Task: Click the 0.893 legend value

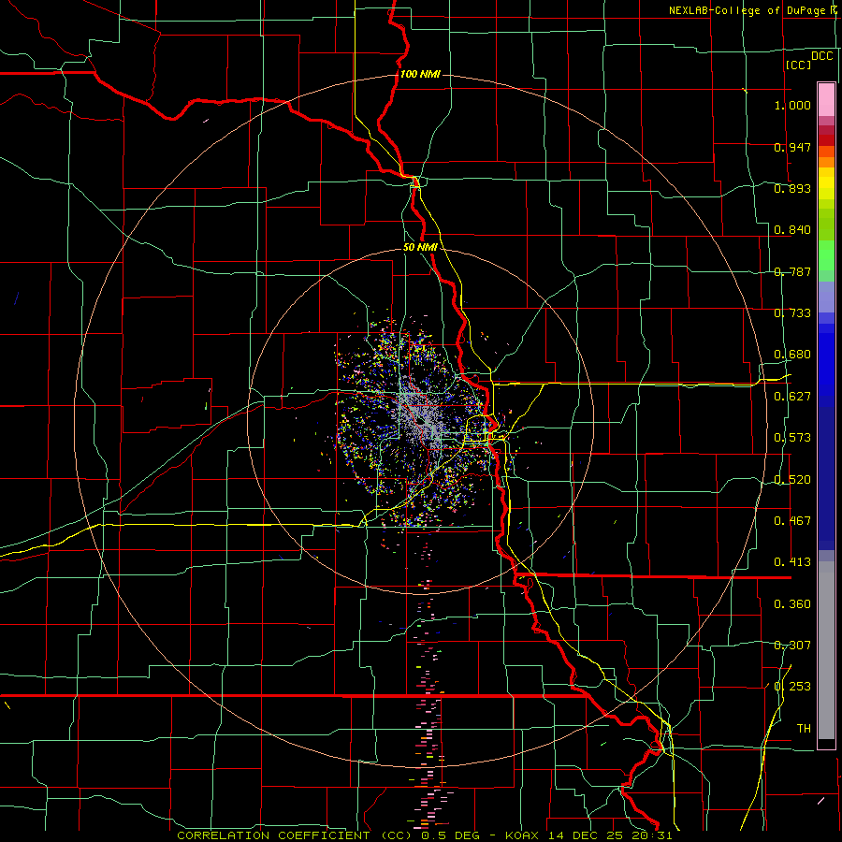Action: 792,188
